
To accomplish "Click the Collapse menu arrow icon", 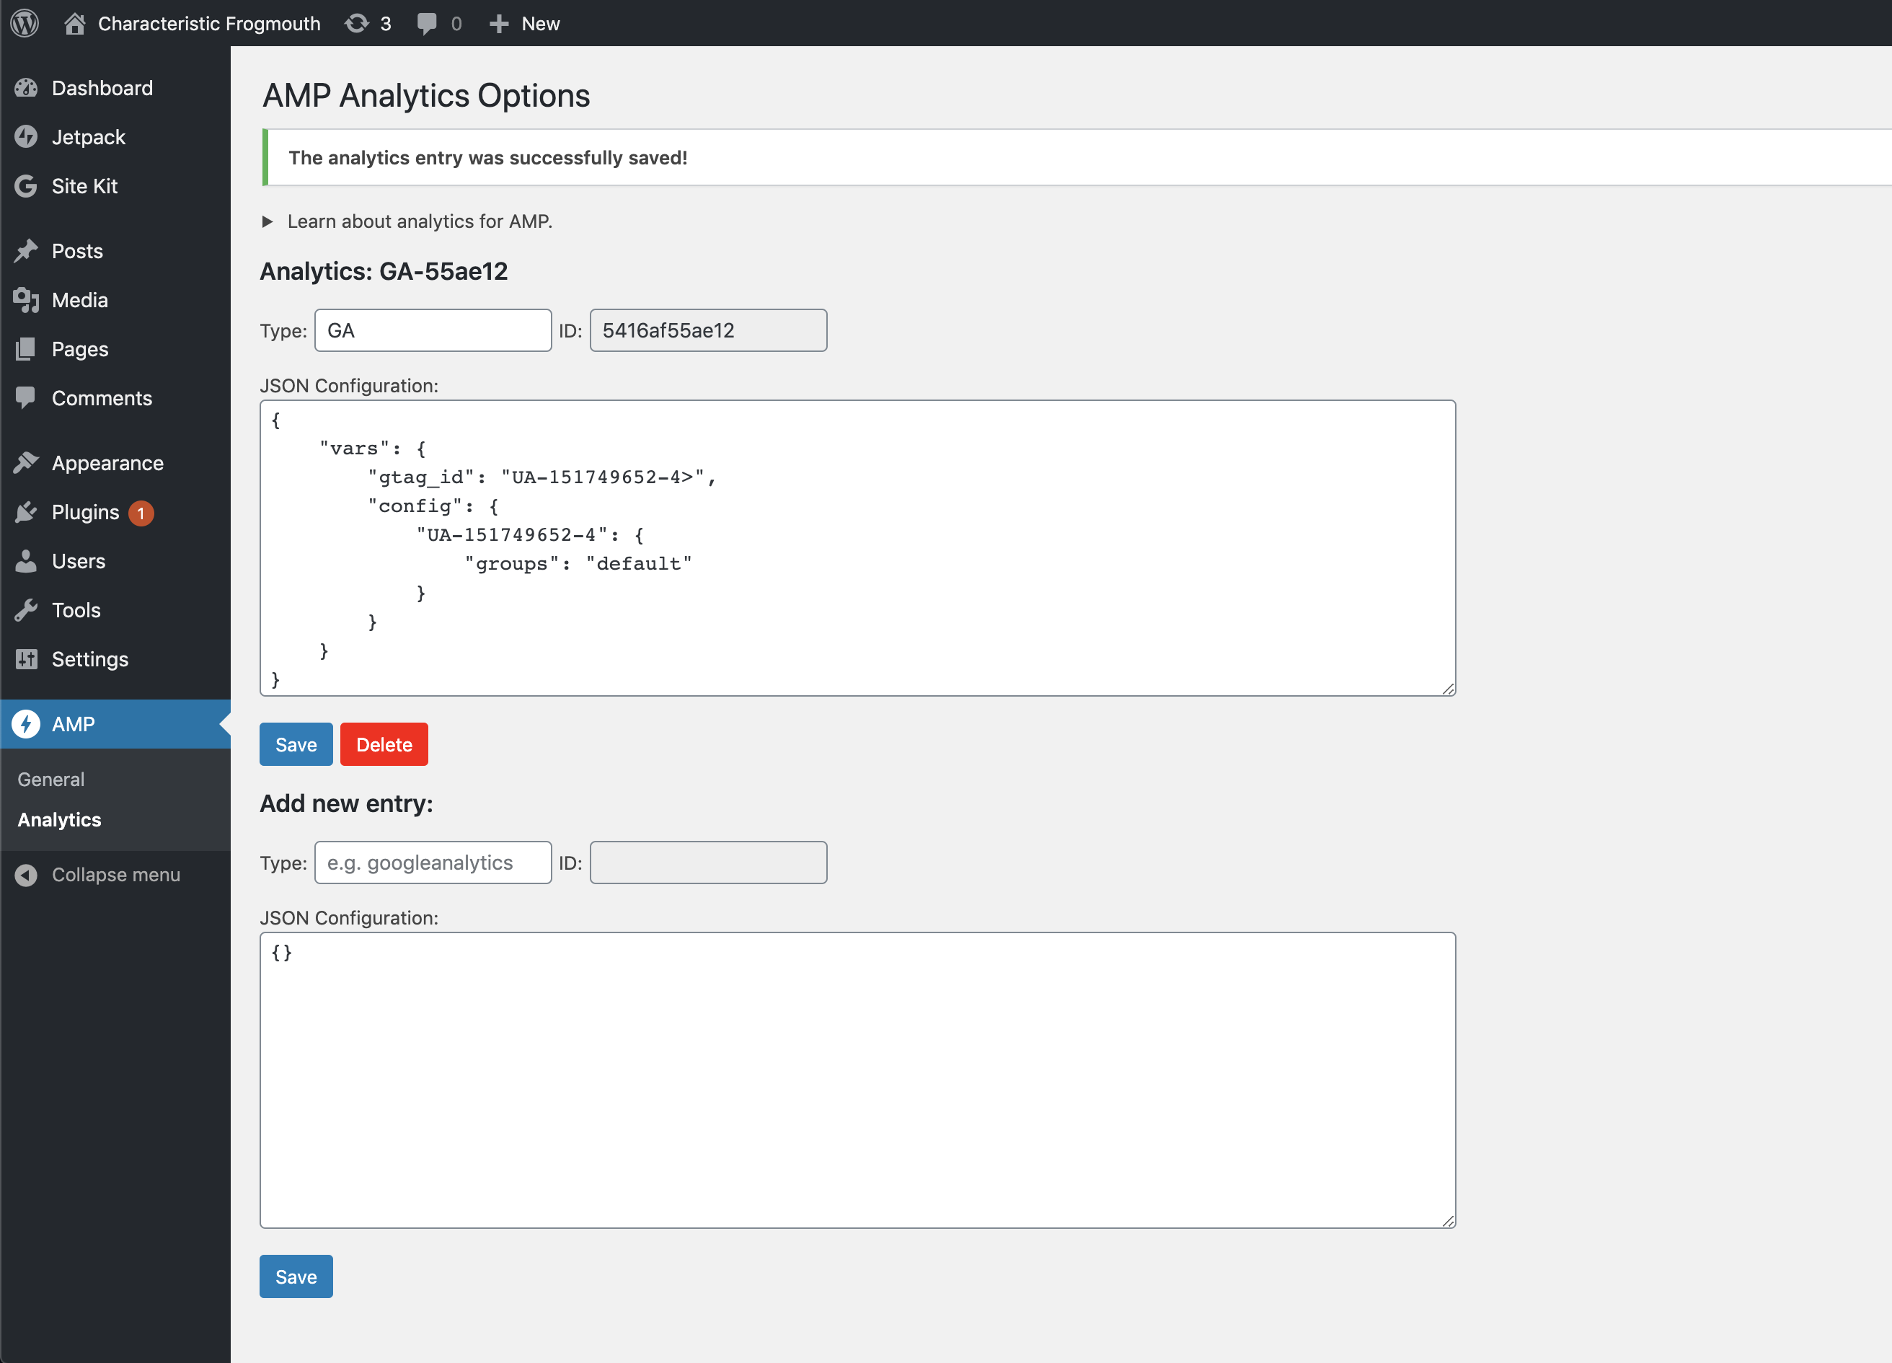I will pyautogui.click(x=26, y=875).
